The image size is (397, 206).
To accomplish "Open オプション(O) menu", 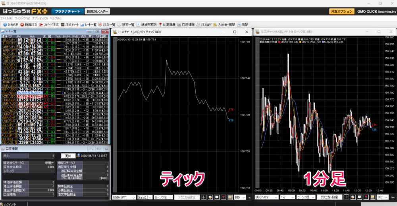I will (40, 18).
